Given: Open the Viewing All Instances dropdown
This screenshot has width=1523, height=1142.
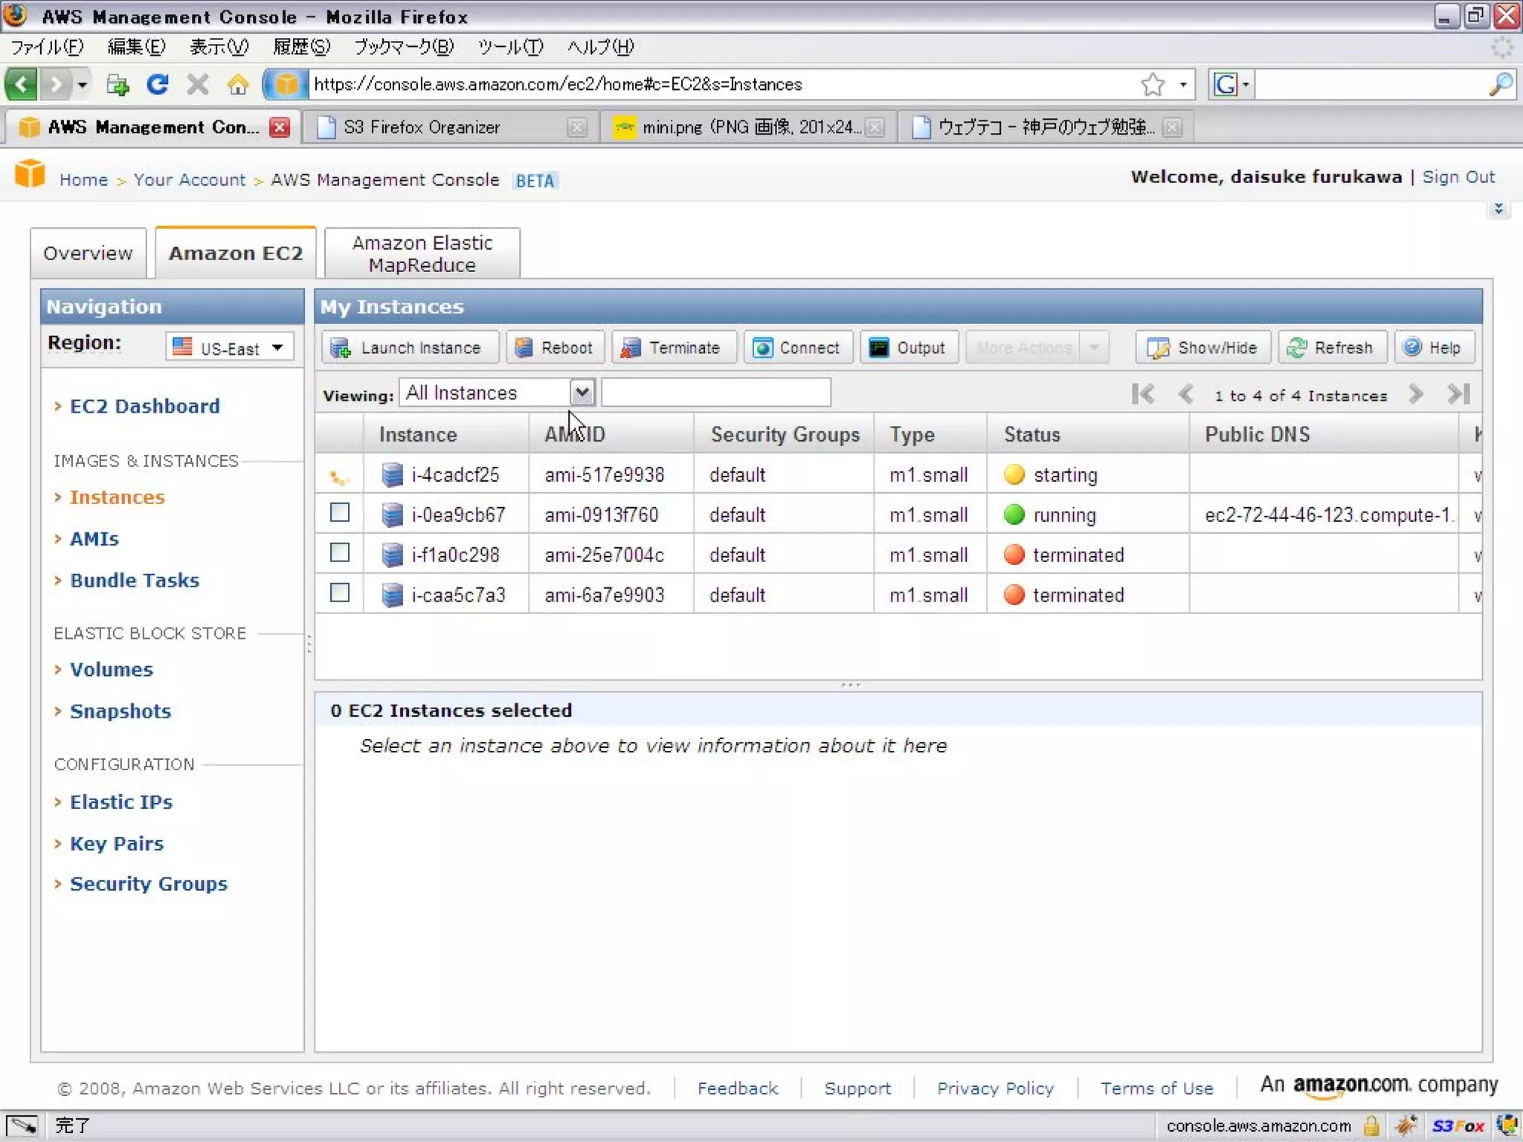Looking at the screenshot, I should click(582, 392).
